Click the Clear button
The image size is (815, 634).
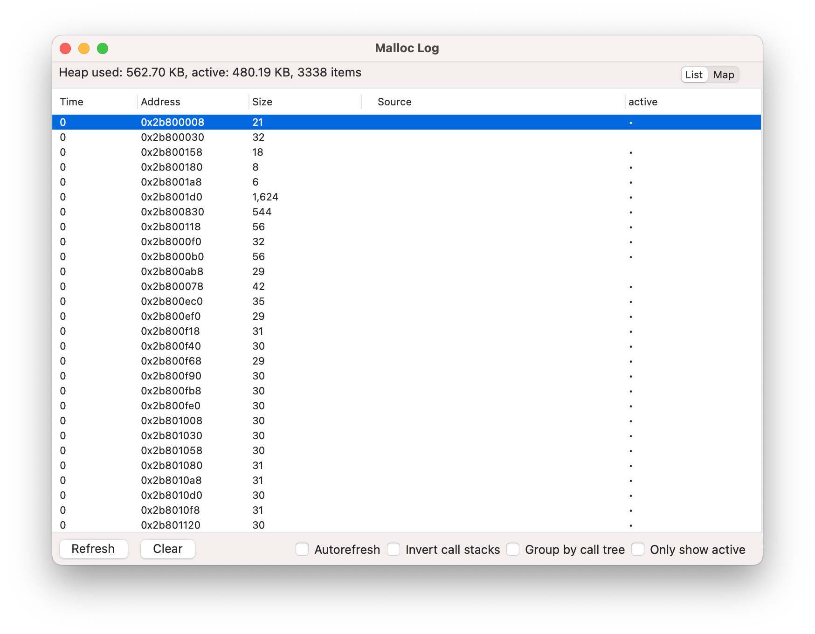pos(167,549)
